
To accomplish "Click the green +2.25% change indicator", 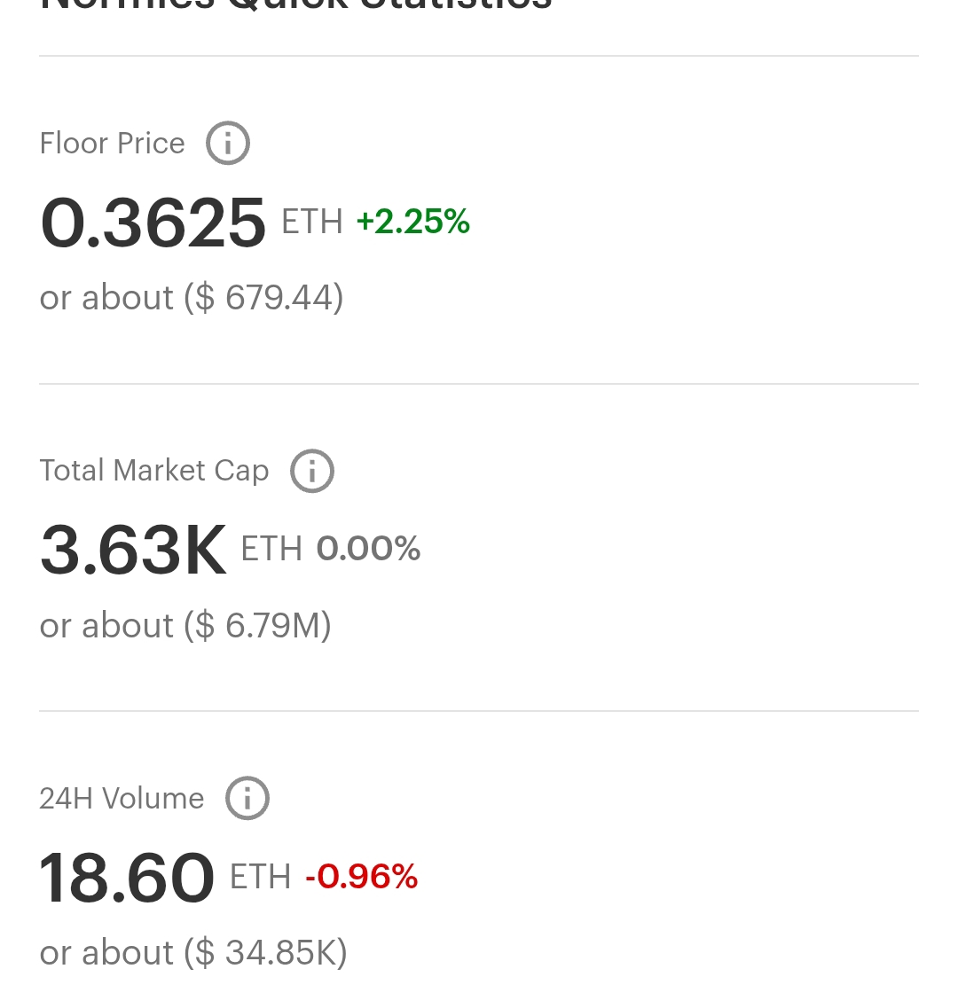I will click(413, 221).
